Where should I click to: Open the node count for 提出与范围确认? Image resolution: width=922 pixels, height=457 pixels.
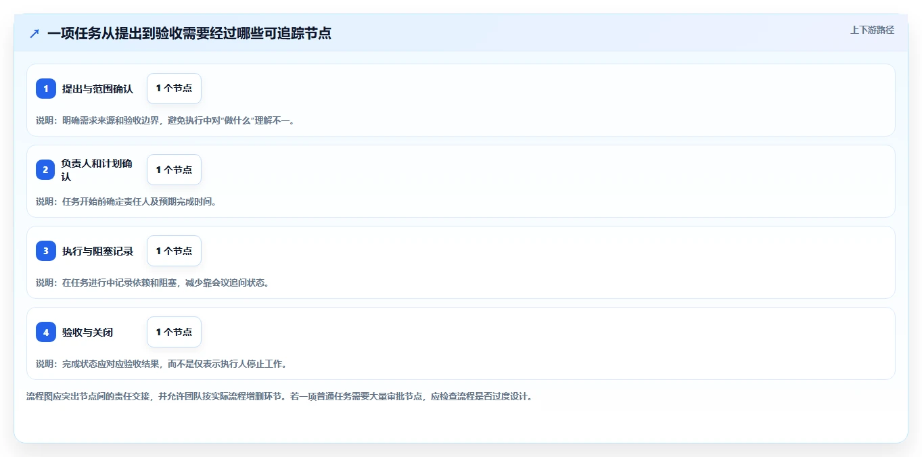click(174, 89)
